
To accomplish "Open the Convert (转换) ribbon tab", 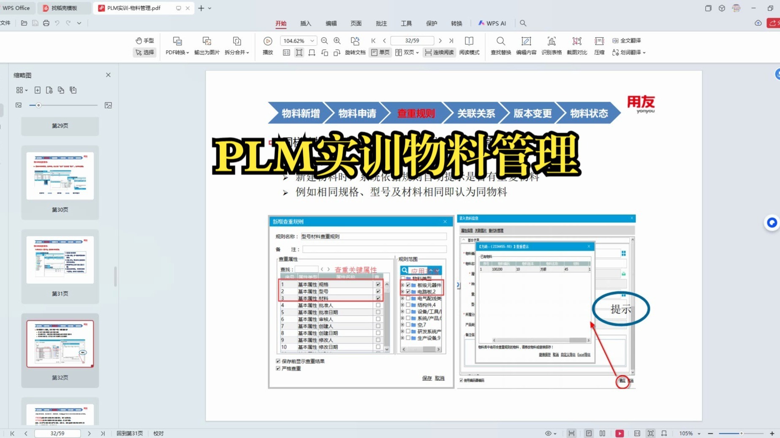I will click(457, 23).
